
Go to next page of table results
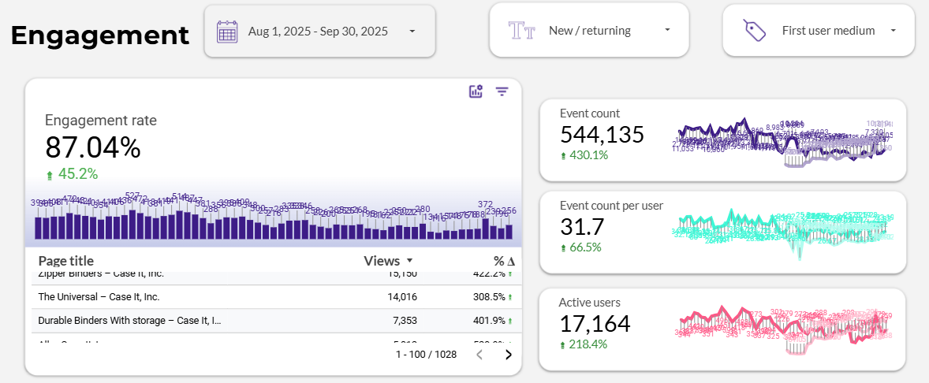coord(509,355)
